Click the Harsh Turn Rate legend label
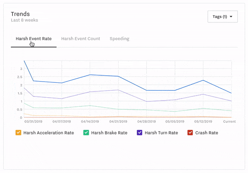Image resolution: width=248 pixels, height=173 pixels. point(161,133)
